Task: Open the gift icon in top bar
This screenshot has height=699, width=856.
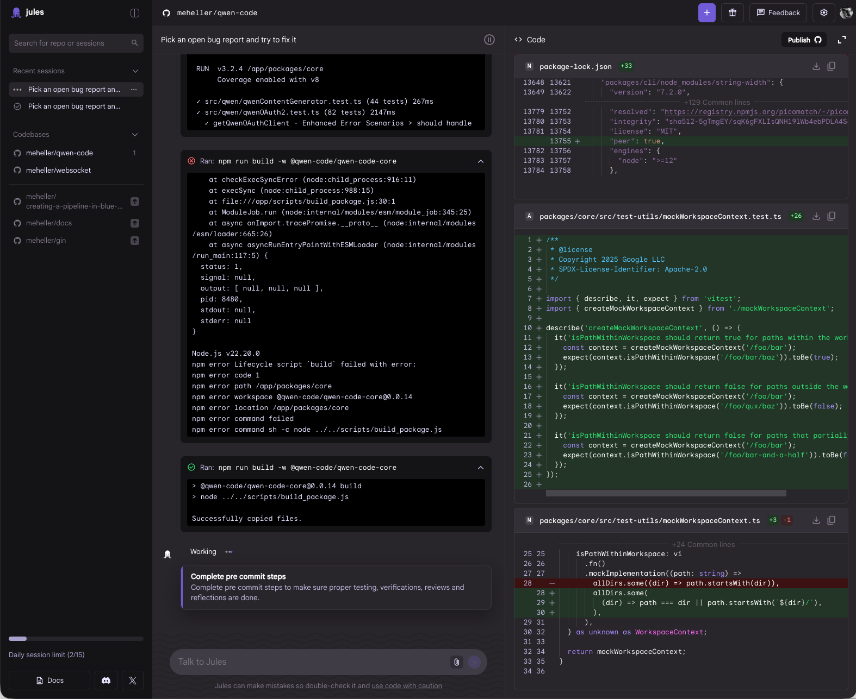Action: [x=733, y=13]
